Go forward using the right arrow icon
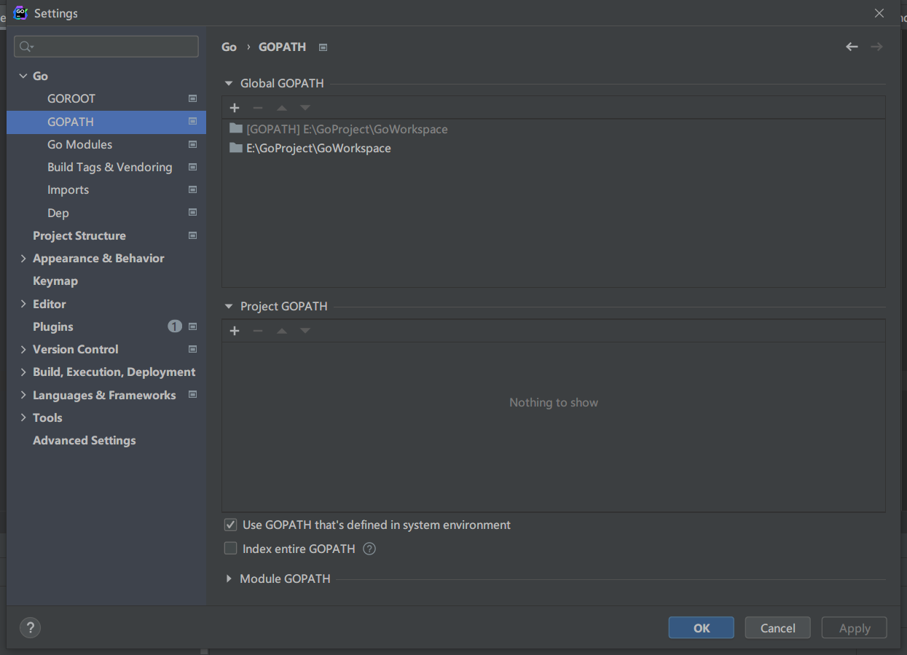Viewport: 907px width, 655px height. [876, 47]
